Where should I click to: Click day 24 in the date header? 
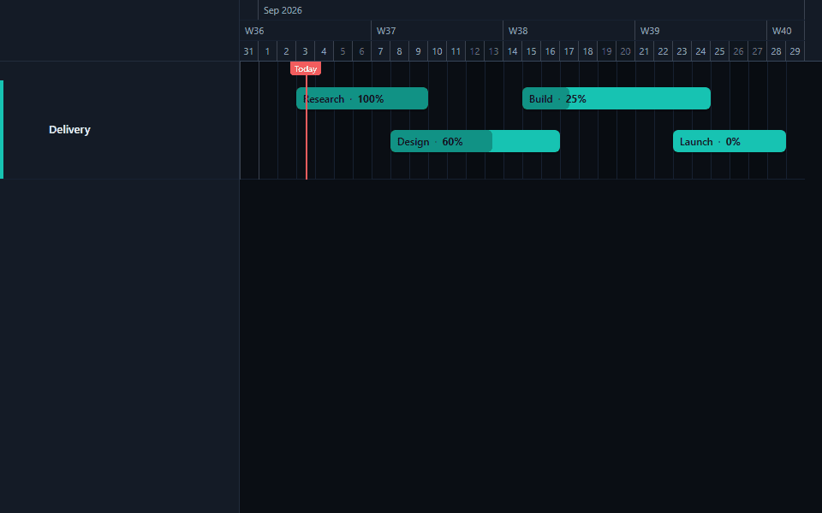click(x=701, y=51)
